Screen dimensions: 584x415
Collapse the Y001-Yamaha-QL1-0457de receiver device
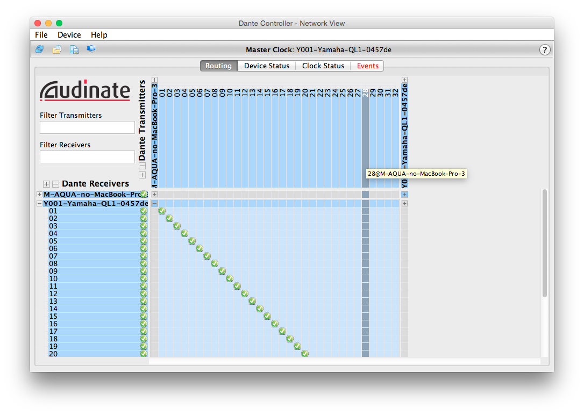(x=39, y=204)
